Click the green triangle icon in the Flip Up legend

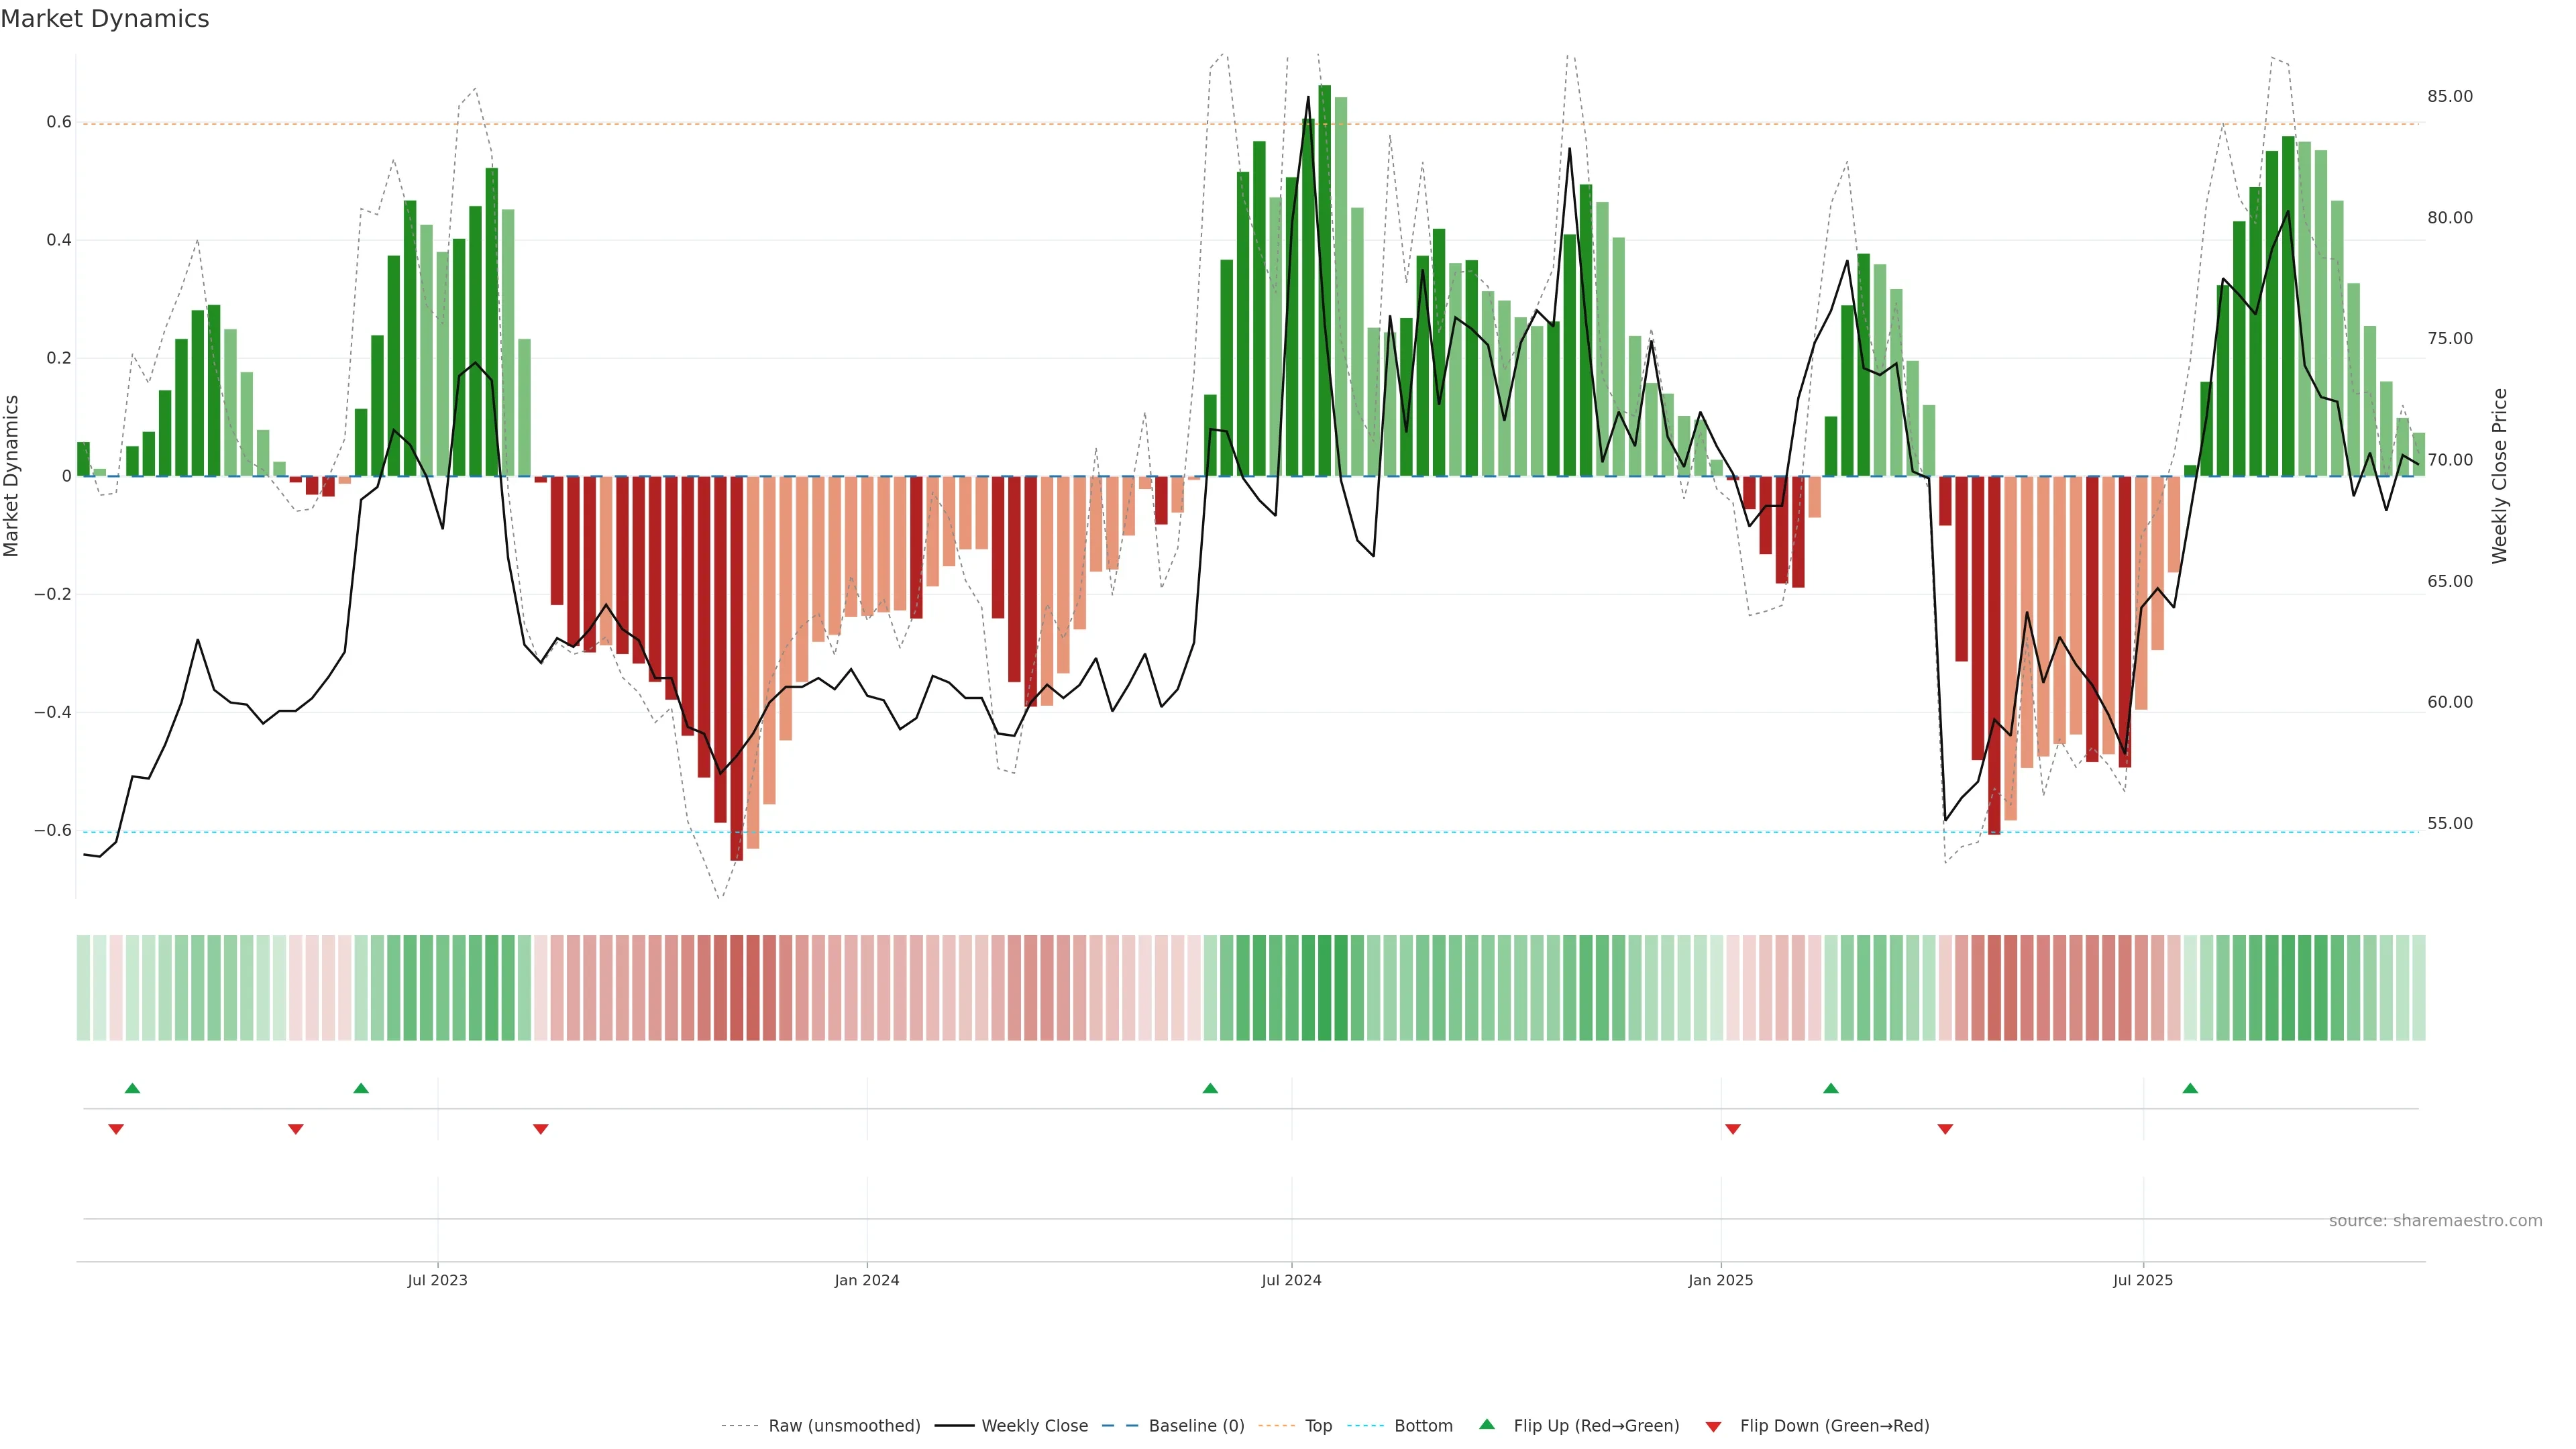pyautogui.click(x=1487, y=1424)
